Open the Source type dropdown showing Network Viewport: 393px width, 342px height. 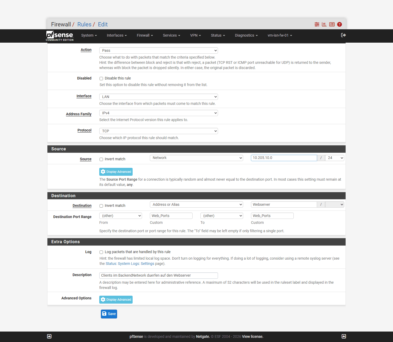pyautogui.click(x=196, y=158)
